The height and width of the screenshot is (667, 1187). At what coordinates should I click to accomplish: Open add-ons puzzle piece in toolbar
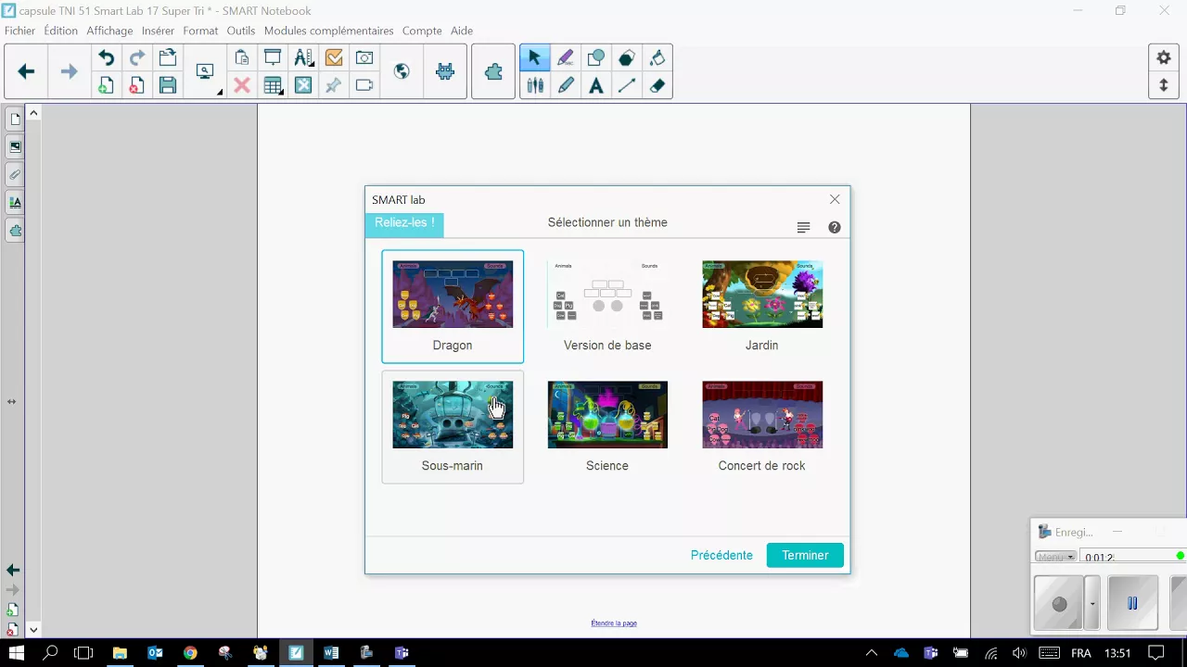(493, 71)
